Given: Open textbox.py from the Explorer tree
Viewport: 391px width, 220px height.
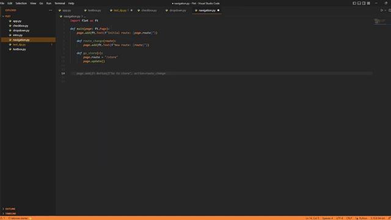Looking at the screenshot, I should (19, 50).
